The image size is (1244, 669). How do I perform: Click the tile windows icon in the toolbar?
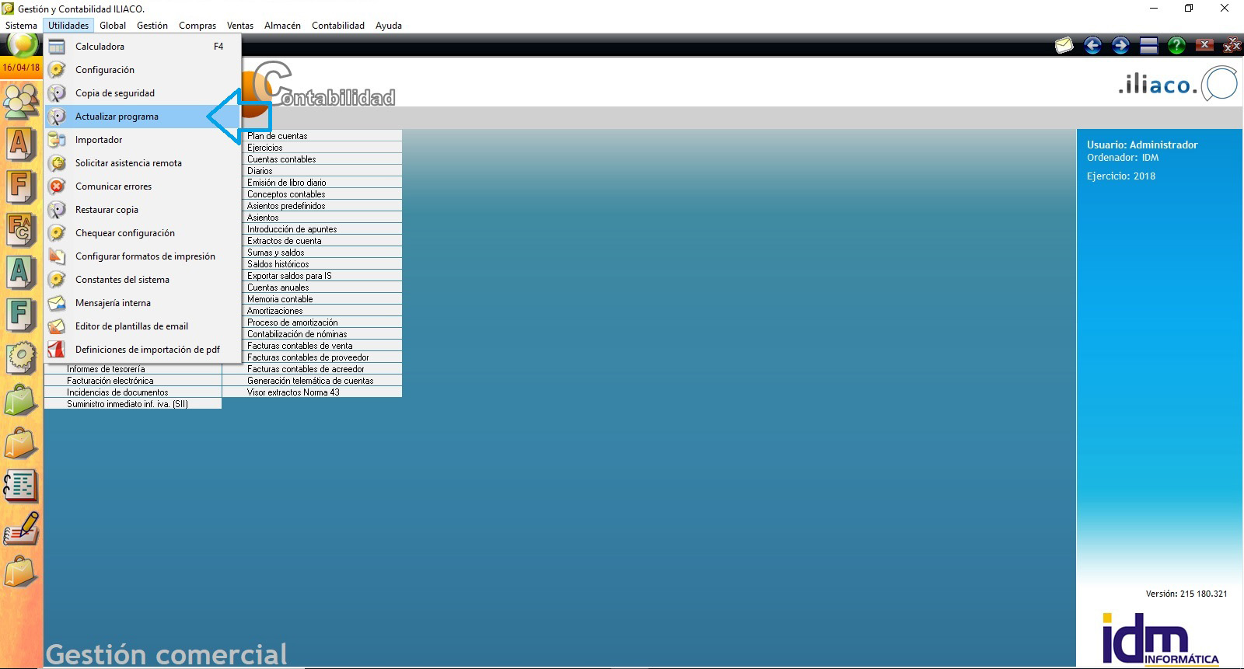coord(1149,45)
